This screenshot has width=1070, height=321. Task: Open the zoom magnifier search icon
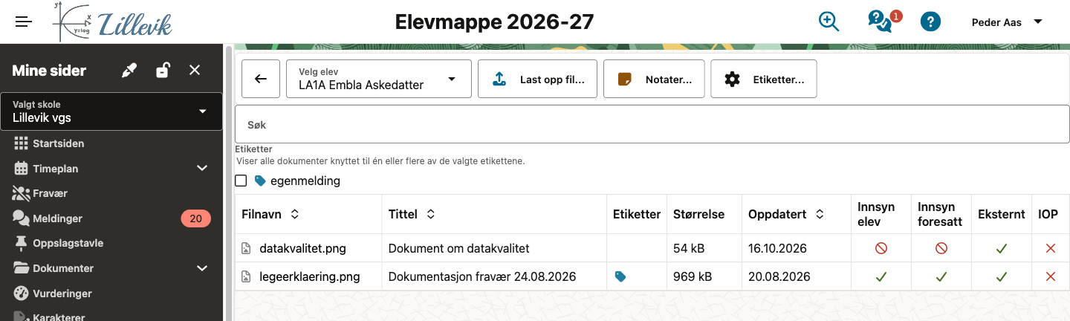[x=829, y=21]
